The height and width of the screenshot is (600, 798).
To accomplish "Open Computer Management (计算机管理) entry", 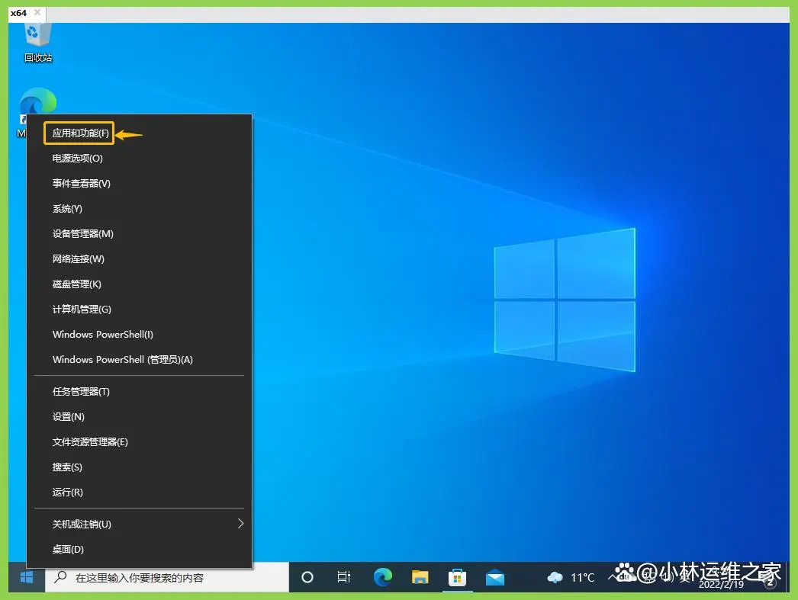I will click(x=139, y=310).
